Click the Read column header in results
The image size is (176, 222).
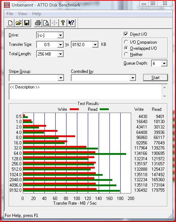(156, 109)
